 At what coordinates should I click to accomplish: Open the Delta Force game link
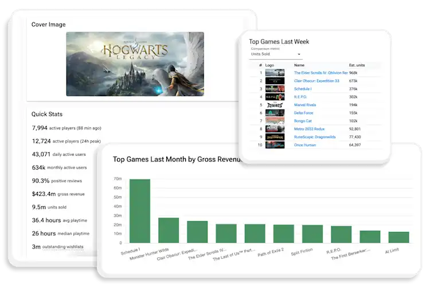pos(303,113)
